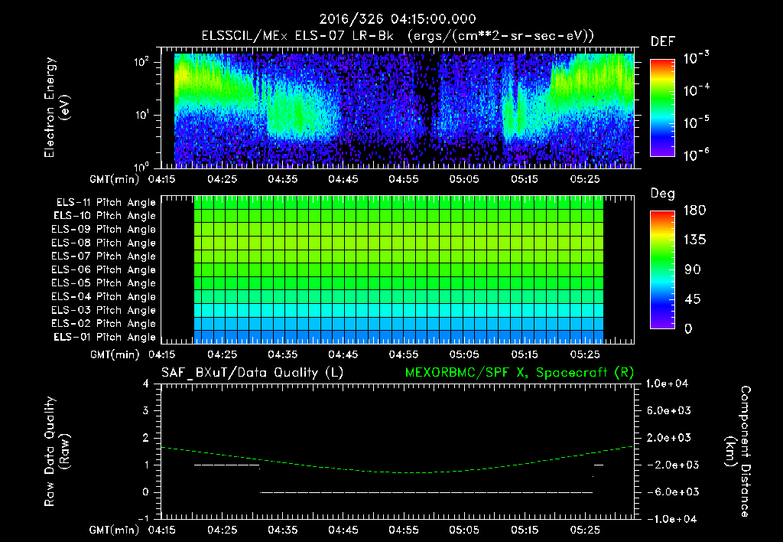Viewport: 783px width, 542px height.
Task: Click the Component Distance (km) axis label
Action: (x=738, y=452)
